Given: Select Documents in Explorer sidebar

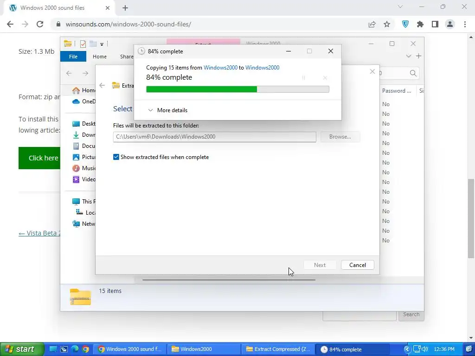Looking at the screenshot, I should 84,146.
